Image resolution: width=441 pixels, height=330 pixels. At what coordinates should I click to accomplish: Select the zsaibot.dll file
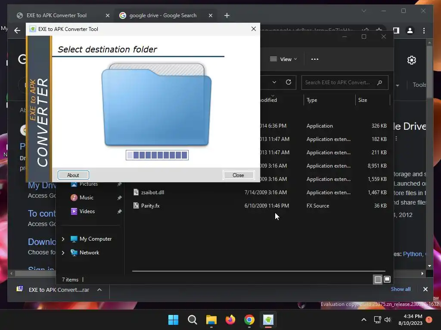point(152,192)
